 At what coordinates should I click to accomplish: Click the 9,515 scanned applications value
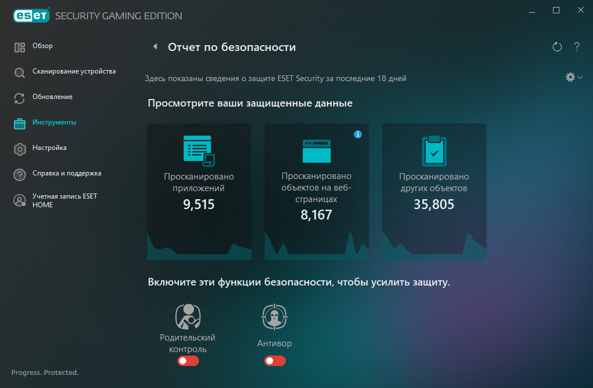199,204
